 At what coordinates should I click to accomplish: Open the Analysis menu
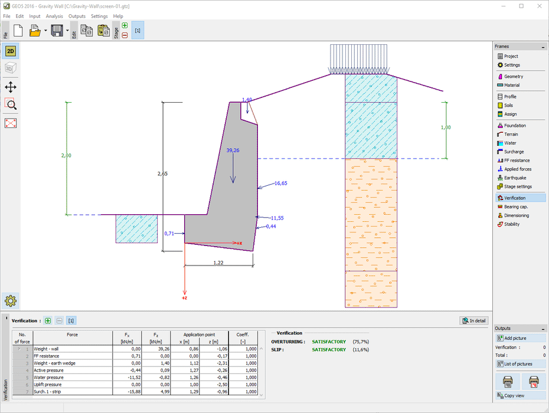point(54,16)
